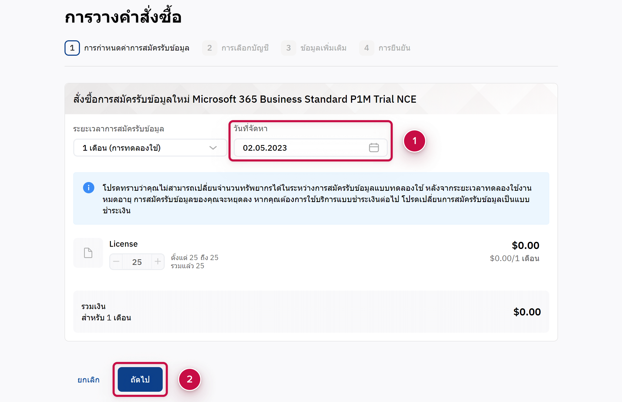This screenshot has width=622, height=402.
Task: Click the trial subscription notice text
Action: pos(316,199)
